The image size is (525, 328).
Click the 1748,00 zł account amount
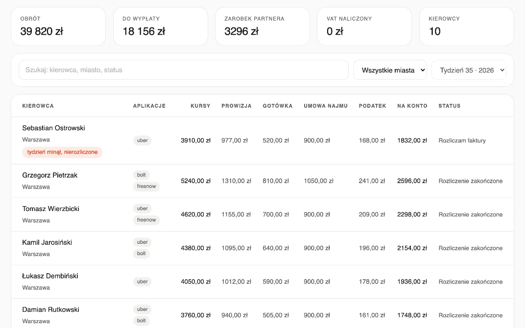[412, 315]
